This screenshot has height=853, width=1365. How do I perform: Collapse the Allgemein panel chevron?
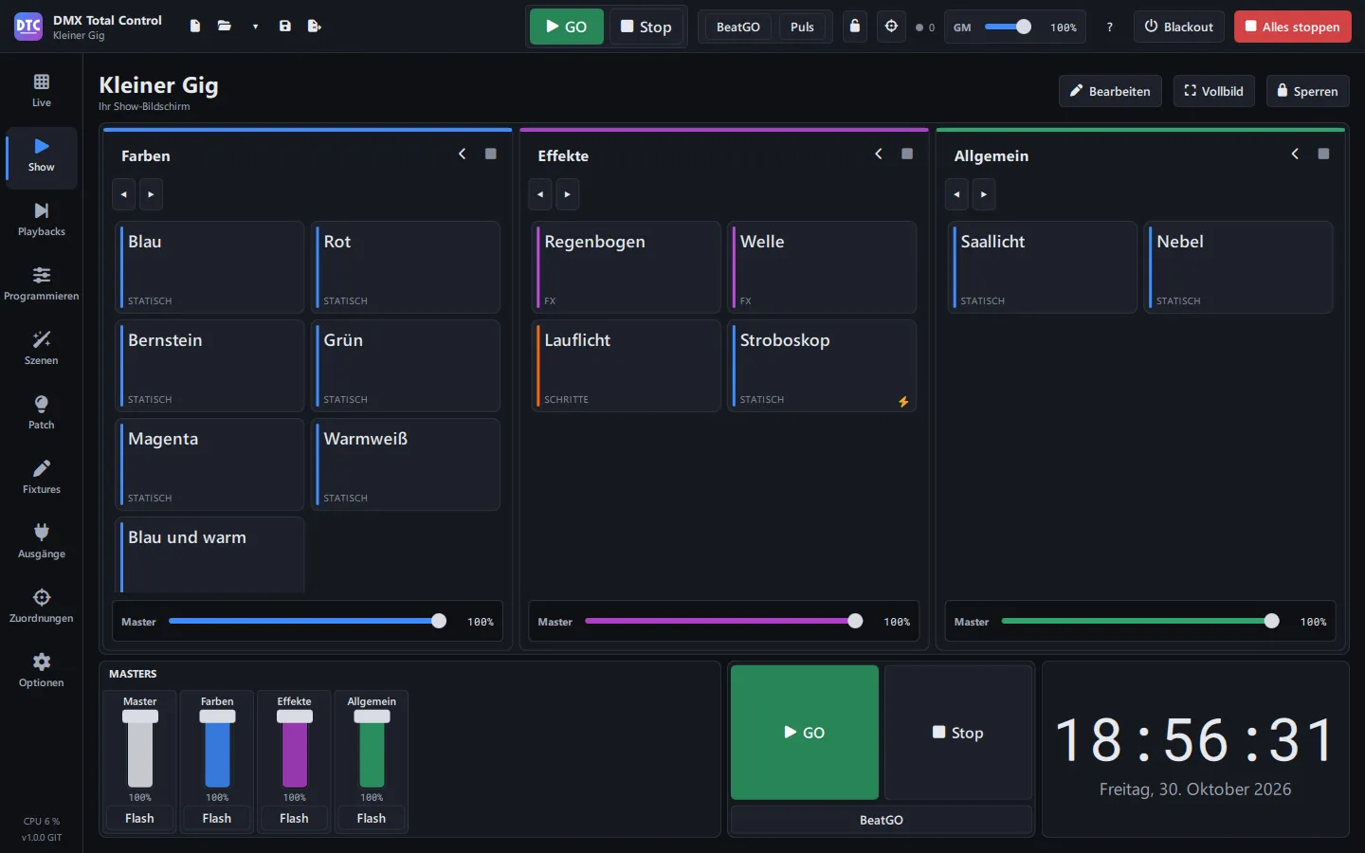tap(1295, 154)
